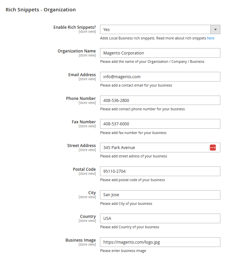Click the Organization Name input field

(x=160, y=53)
